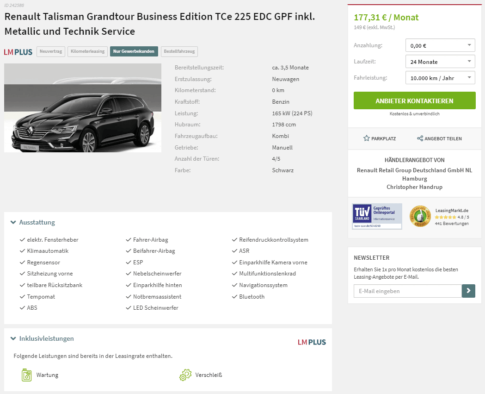Image resolution: width=485 pixels, height=394 pixels.
Task: Open the Laufzeit dropdown showing 24 Monate
Action: (440, 62)
